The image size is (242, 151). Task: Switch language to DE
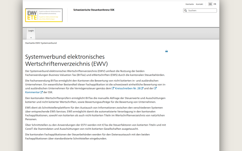(x=210, y=4)
